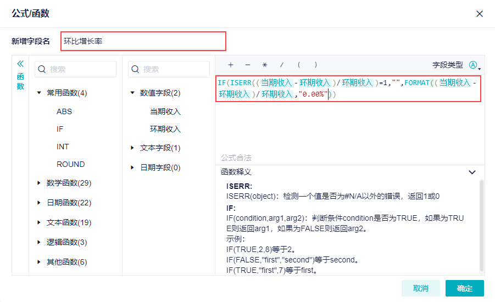Insert the plus operator into formula
The image size is (495, 302).
[x=231, y=65]
